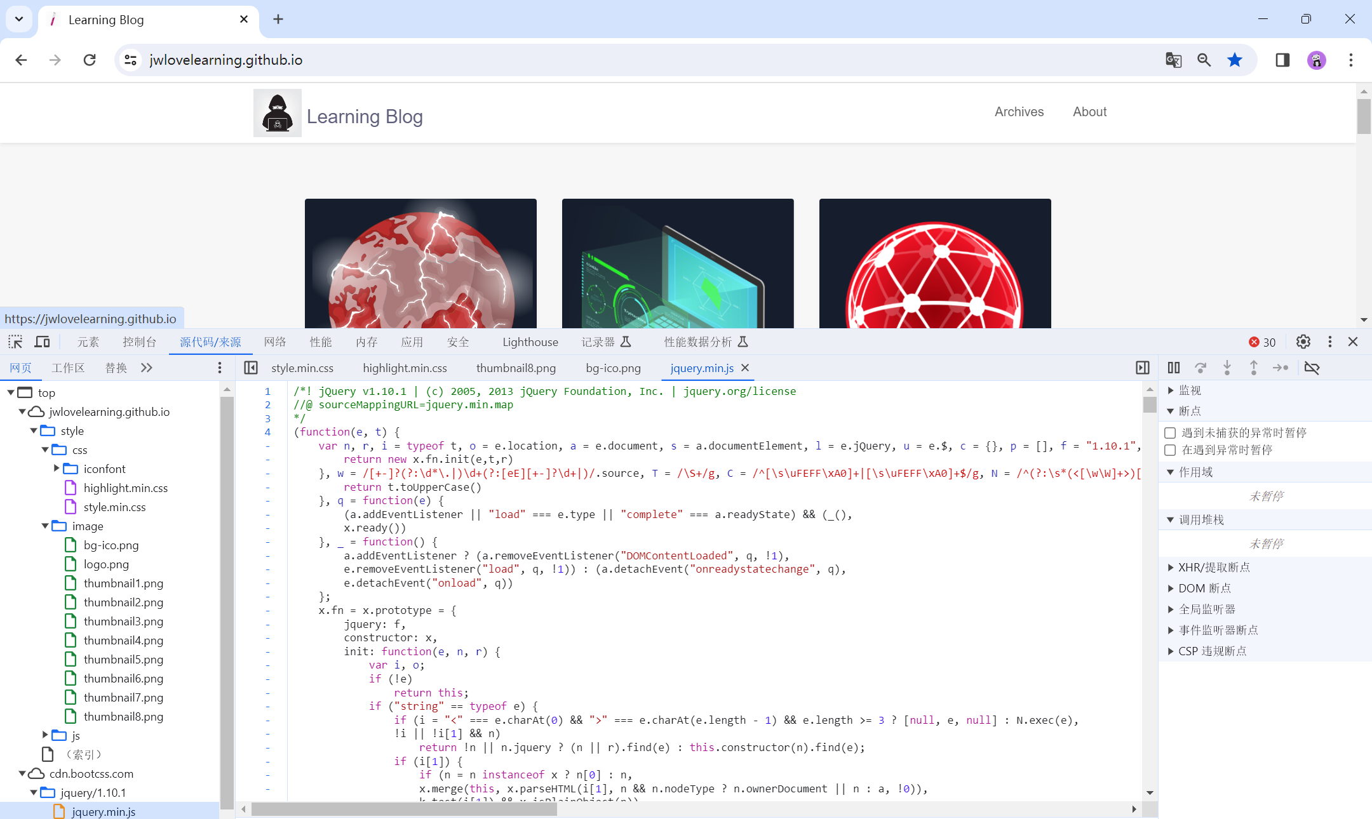Click the step into icon
1372x819 pixels.
pyautogui.click(x=1227, y=368)
